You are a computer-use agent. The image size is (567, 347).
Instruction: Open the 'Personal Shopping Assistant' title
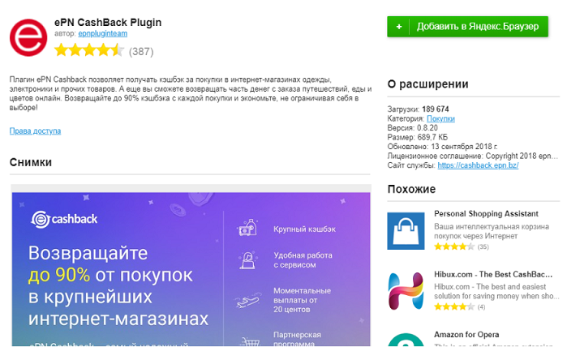pos(486,213)
